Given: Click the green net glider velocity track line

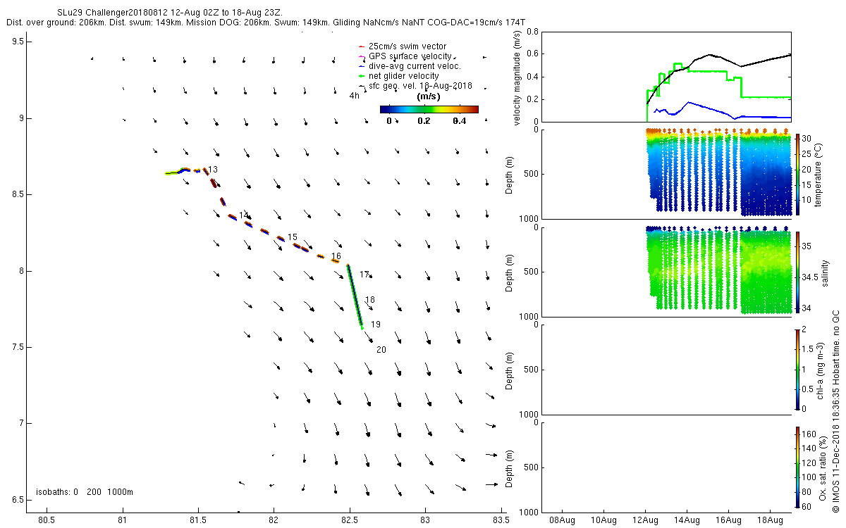Looking at the screenshot, I should click(355, 296).
